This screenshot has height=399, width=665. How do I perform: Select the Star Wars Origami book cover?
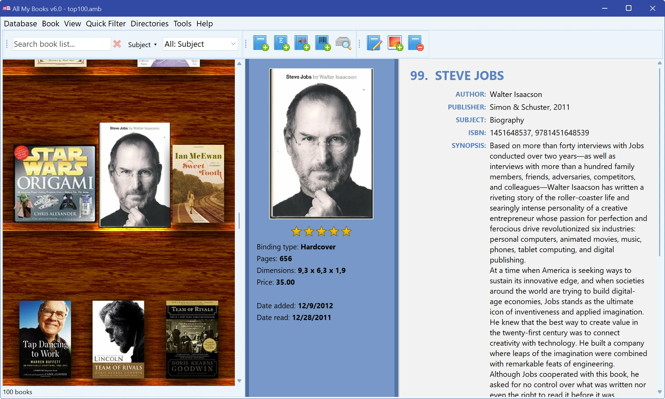pos(55,184)
